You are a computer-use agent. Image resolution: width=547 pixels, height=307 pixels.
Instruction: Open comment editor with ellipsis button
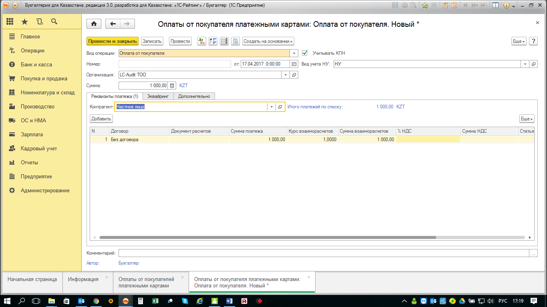[x=533, y=253]
